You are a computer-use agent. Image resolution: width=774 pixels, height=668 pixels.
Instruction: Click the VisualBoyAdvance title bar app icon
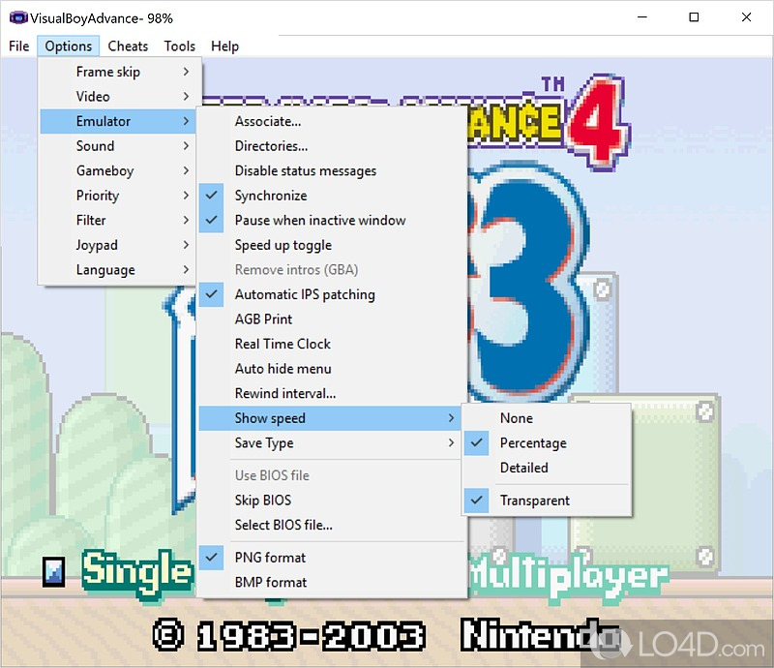click(17, 17)
